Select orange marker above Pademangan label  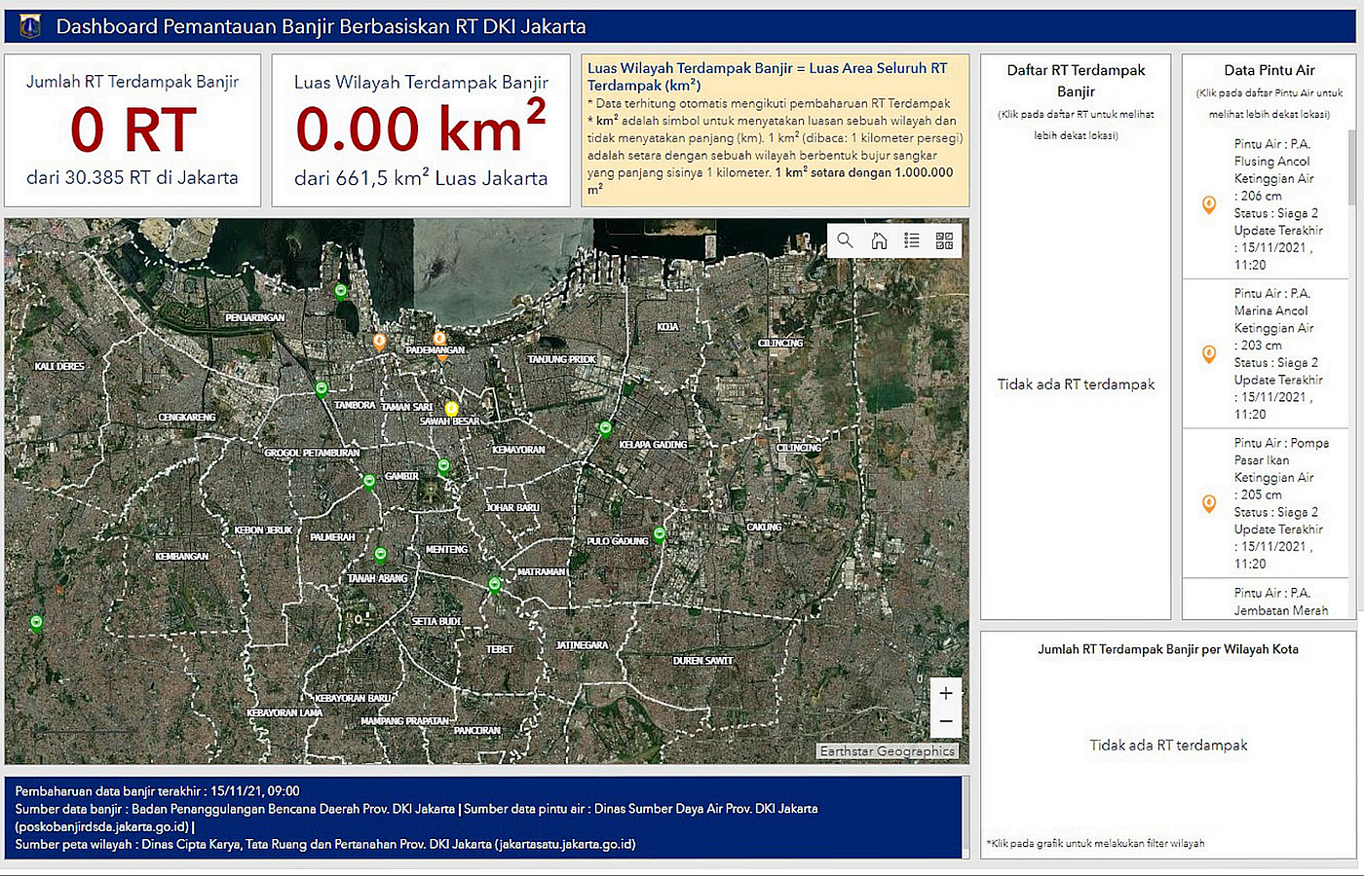coord(439,339)
